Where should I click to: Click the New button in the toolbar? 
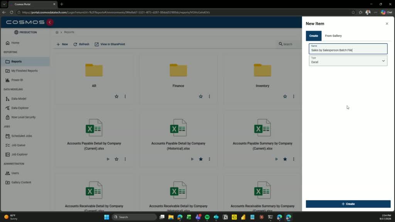click(x=62, y=44)
